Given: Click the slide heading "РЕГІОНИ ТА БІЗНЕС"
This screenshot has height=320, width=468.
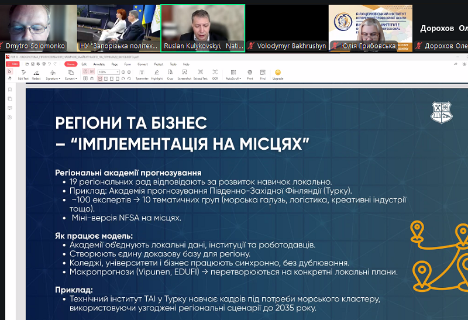Looking at the screenshot, I should (x=131, y=123).
